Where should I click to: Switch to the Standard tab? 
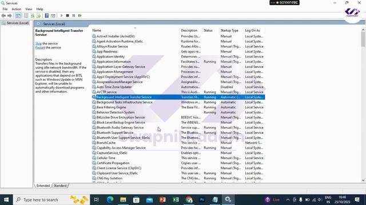coord(60,186)
